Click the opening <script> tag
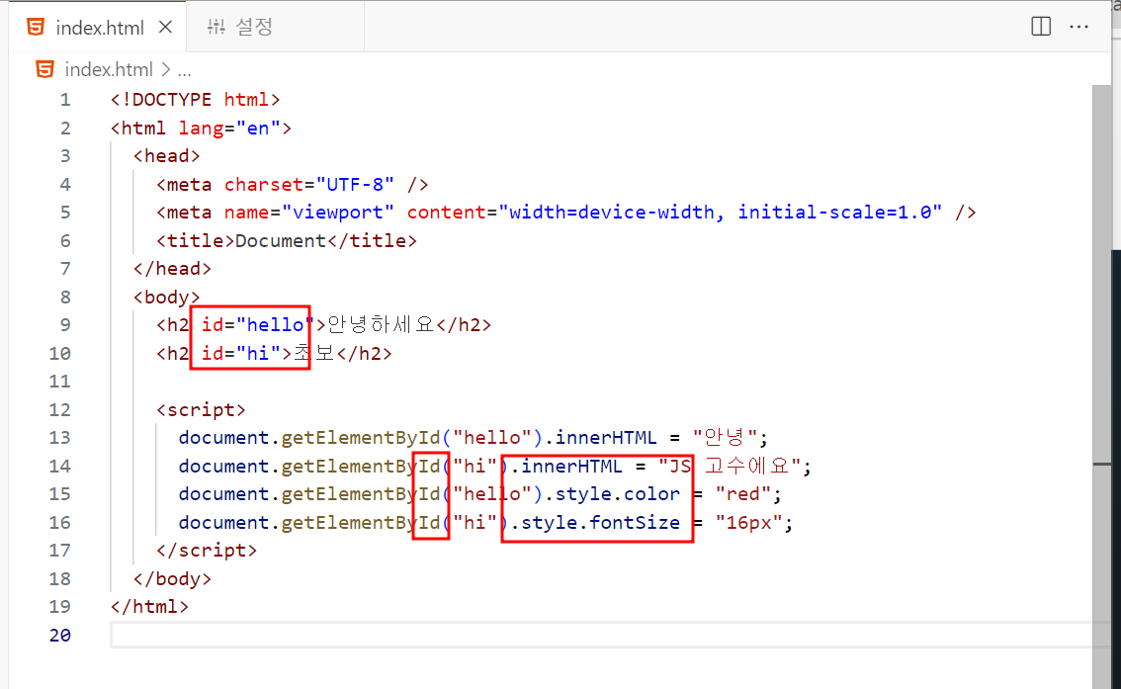 [201, 409]
